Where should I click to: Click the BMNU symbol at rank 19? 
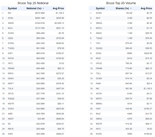[x=99, y=104]
